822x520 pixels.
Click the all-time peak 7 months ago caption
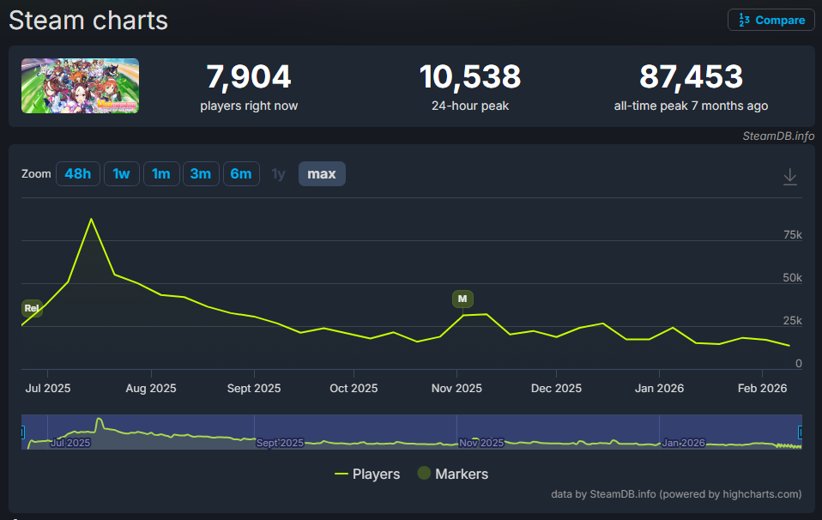click(691, 106)
